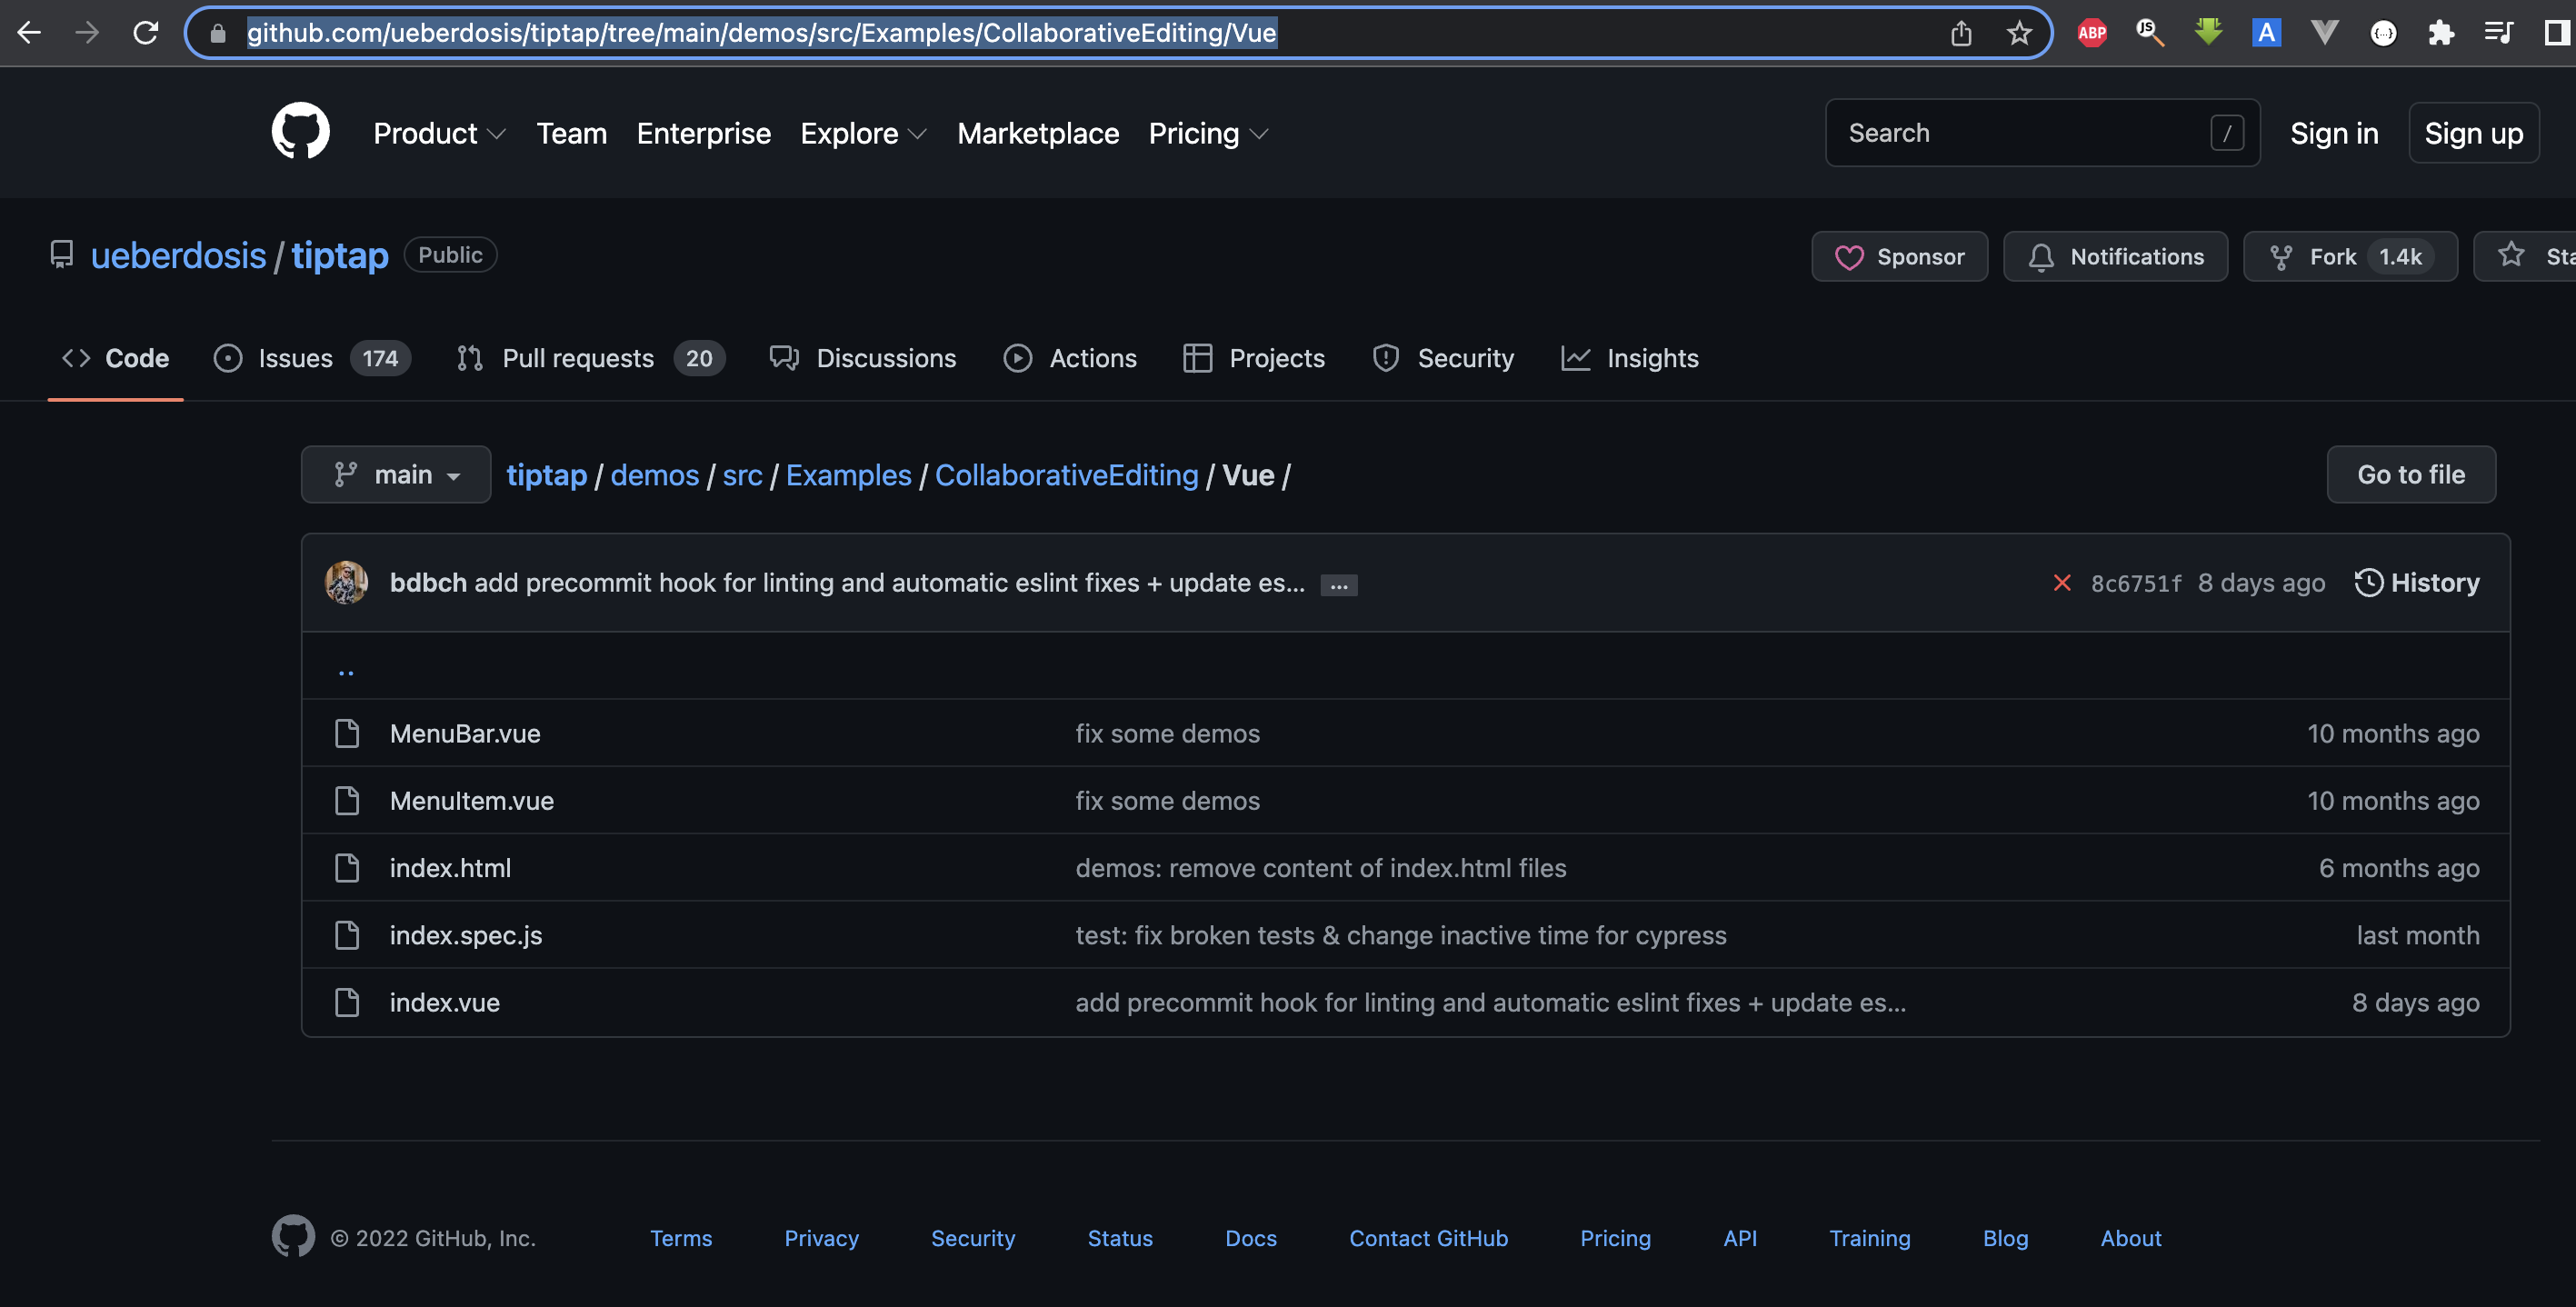The width and height of the screenshot is (2576, 1307).
Task: Bookmark page with the star icon
Action: [2019, 33]
